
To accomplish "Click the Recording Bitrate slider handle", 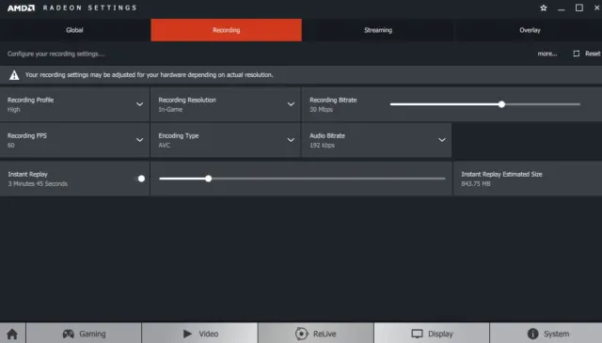I will click(x=501, y=104).
